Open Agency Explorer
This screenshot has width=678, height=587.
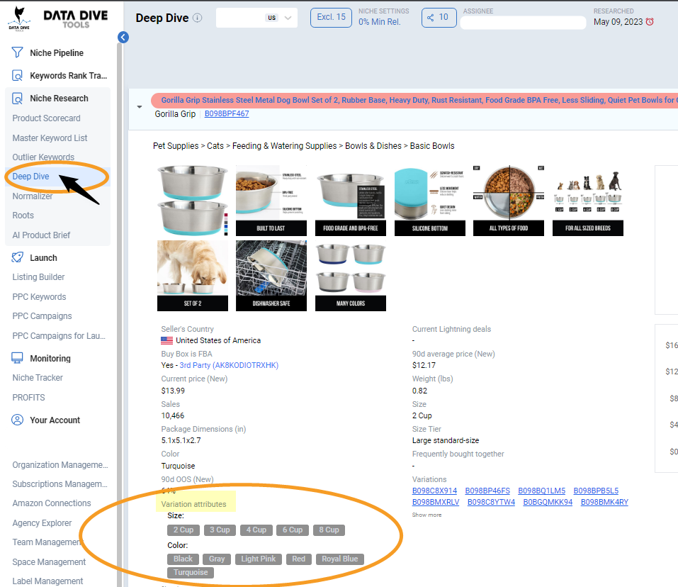(x=42, y=523)
